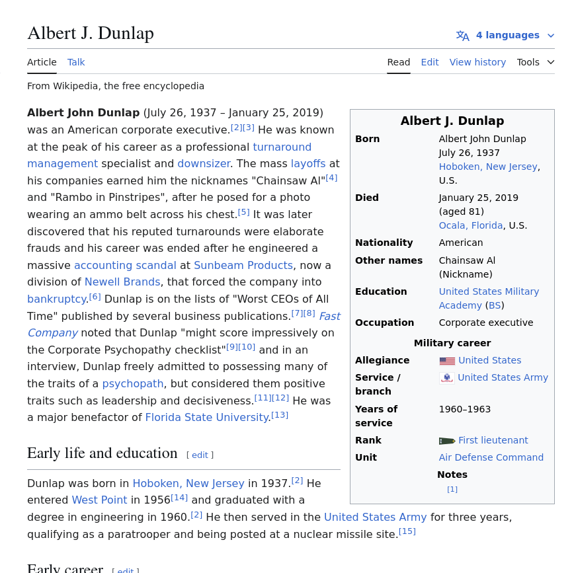
Task: Open the First lieutenant link
Action: pos(493,441)
